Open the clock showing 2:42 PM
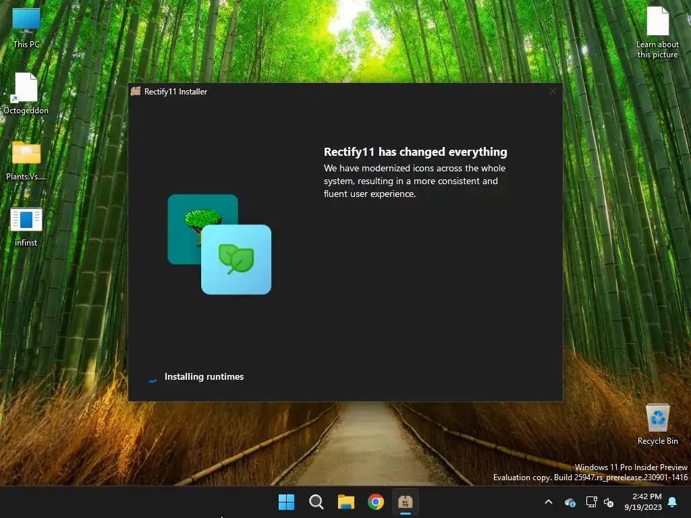The image size is (691, 518). pyautogui.click(x=643, y=502)
